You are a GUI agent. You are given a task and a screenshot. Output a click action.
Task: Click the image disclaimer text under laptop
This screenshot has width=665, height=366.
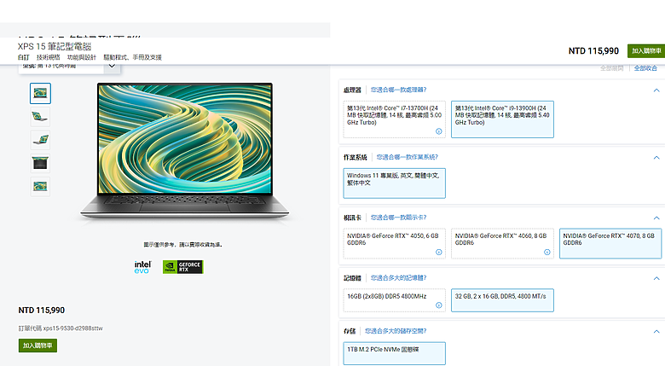(x=182, y=245)
